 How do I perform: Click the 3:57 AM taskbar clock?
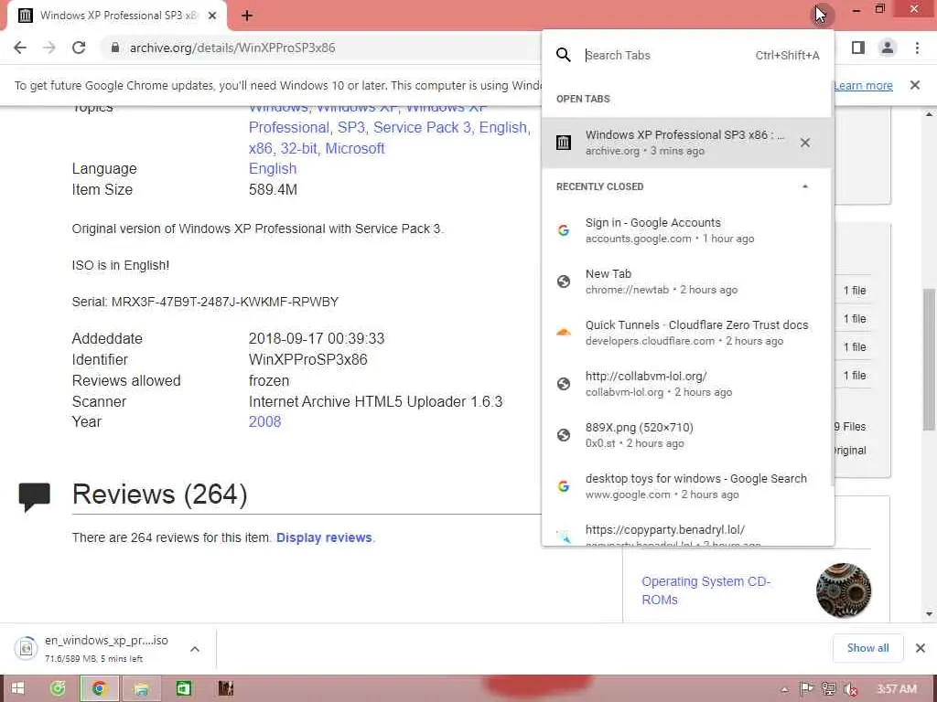click(x=897, y=689)
